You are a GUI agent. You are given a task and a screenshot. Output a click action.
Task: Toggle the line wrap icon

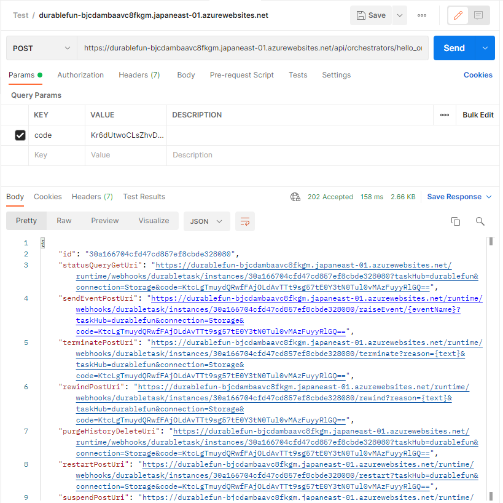[x=245, y=221]
